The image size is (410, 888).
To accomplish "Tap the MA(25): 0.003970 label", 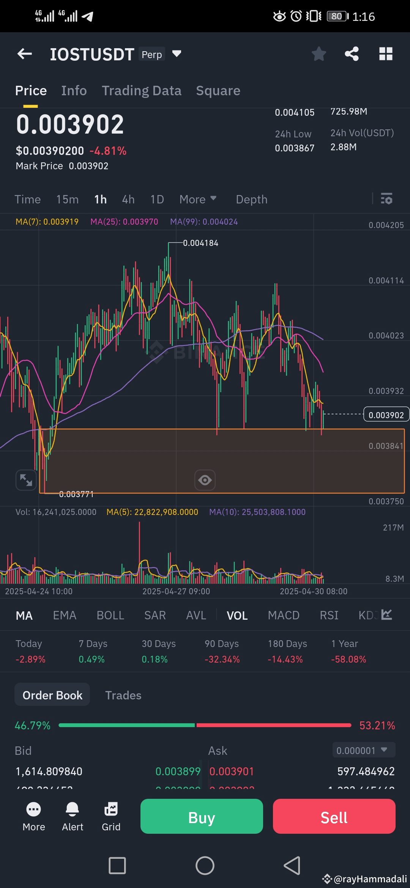I will [x=124, y=222].
